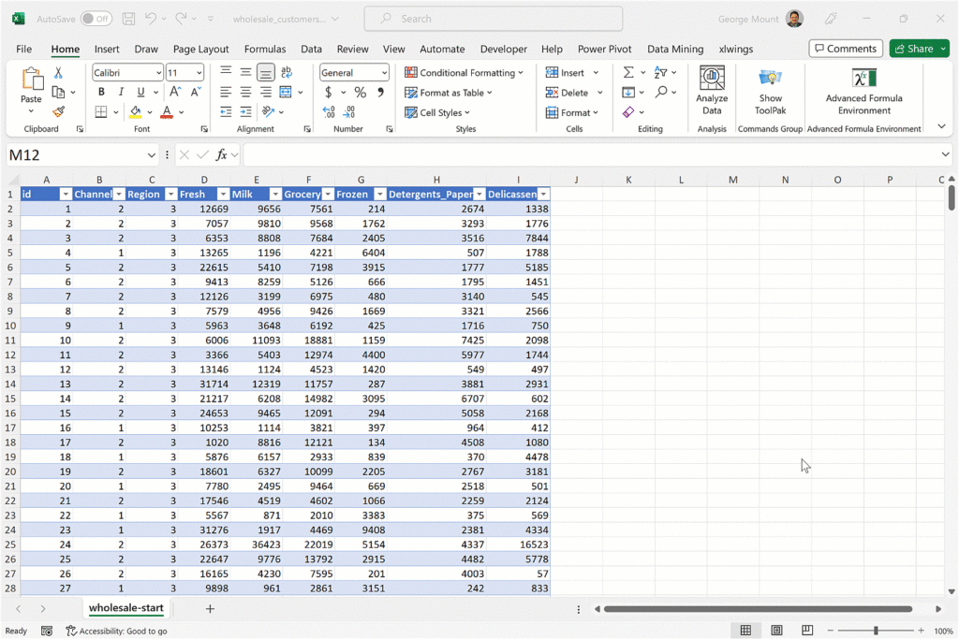Click the Insert Function fx icon

(x=222, y=155)
